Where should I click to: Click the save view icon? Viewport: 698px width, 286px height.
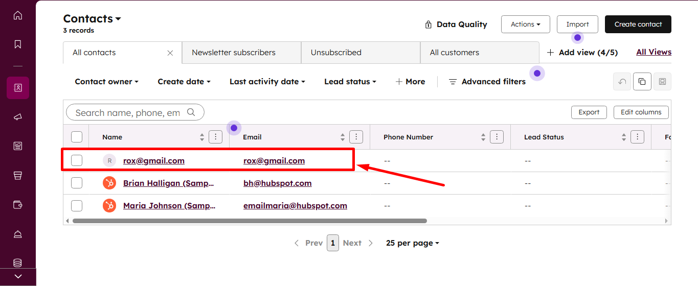(662, 82)
